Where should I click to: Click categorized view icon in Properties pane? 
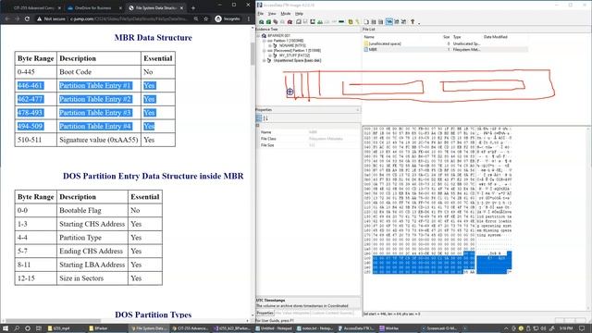pos(259,118)
